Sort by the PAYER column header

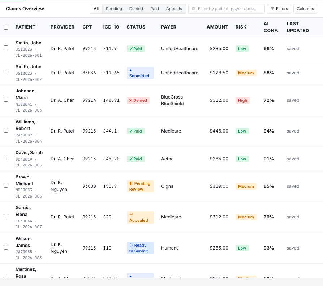coord(169,27)
